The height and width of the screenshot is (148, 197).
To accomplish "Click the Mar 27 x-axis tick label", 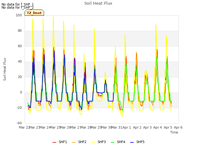I will (x=76, y=127).
